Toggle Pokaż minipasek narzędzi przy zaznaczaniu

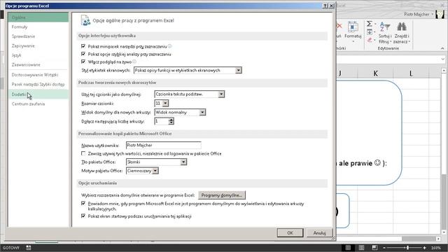point(83,46)
